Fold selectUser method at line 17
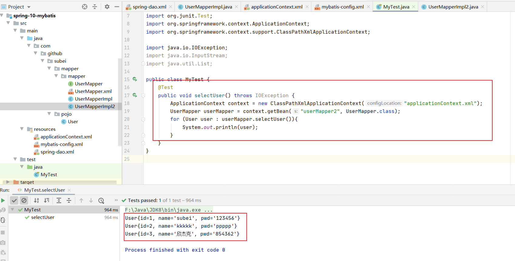This screenshot has height=261, width=515. tap(143, 95)
